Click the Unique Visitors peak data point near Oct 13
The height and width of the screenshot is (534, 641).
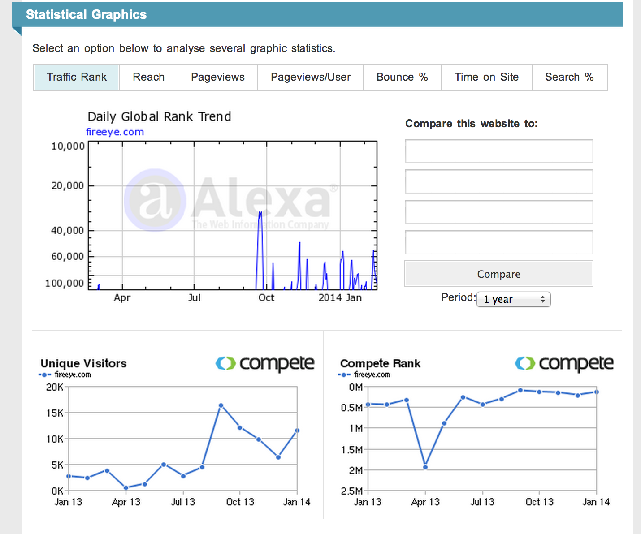[x=221, y=405]
